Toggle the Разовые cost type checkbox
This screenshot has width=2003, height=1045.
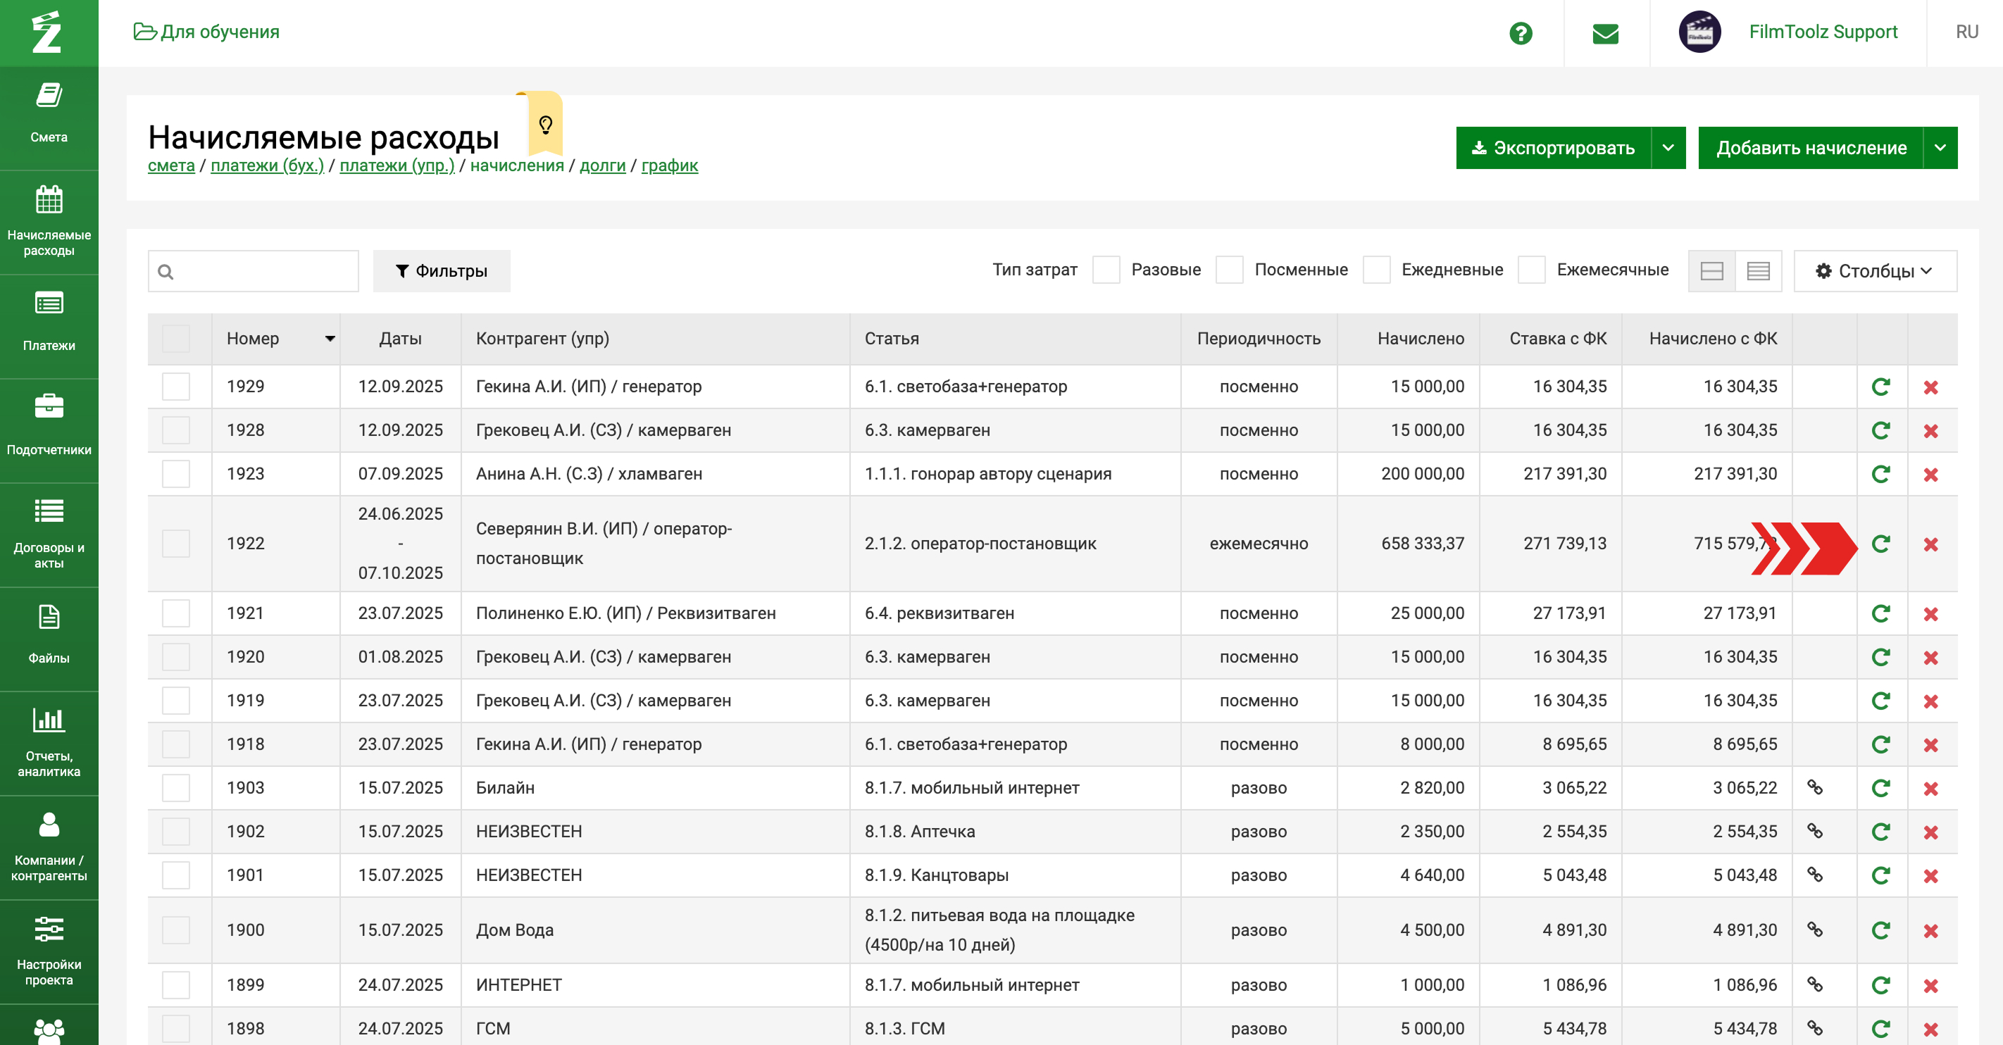click(x=1106, y=270)
